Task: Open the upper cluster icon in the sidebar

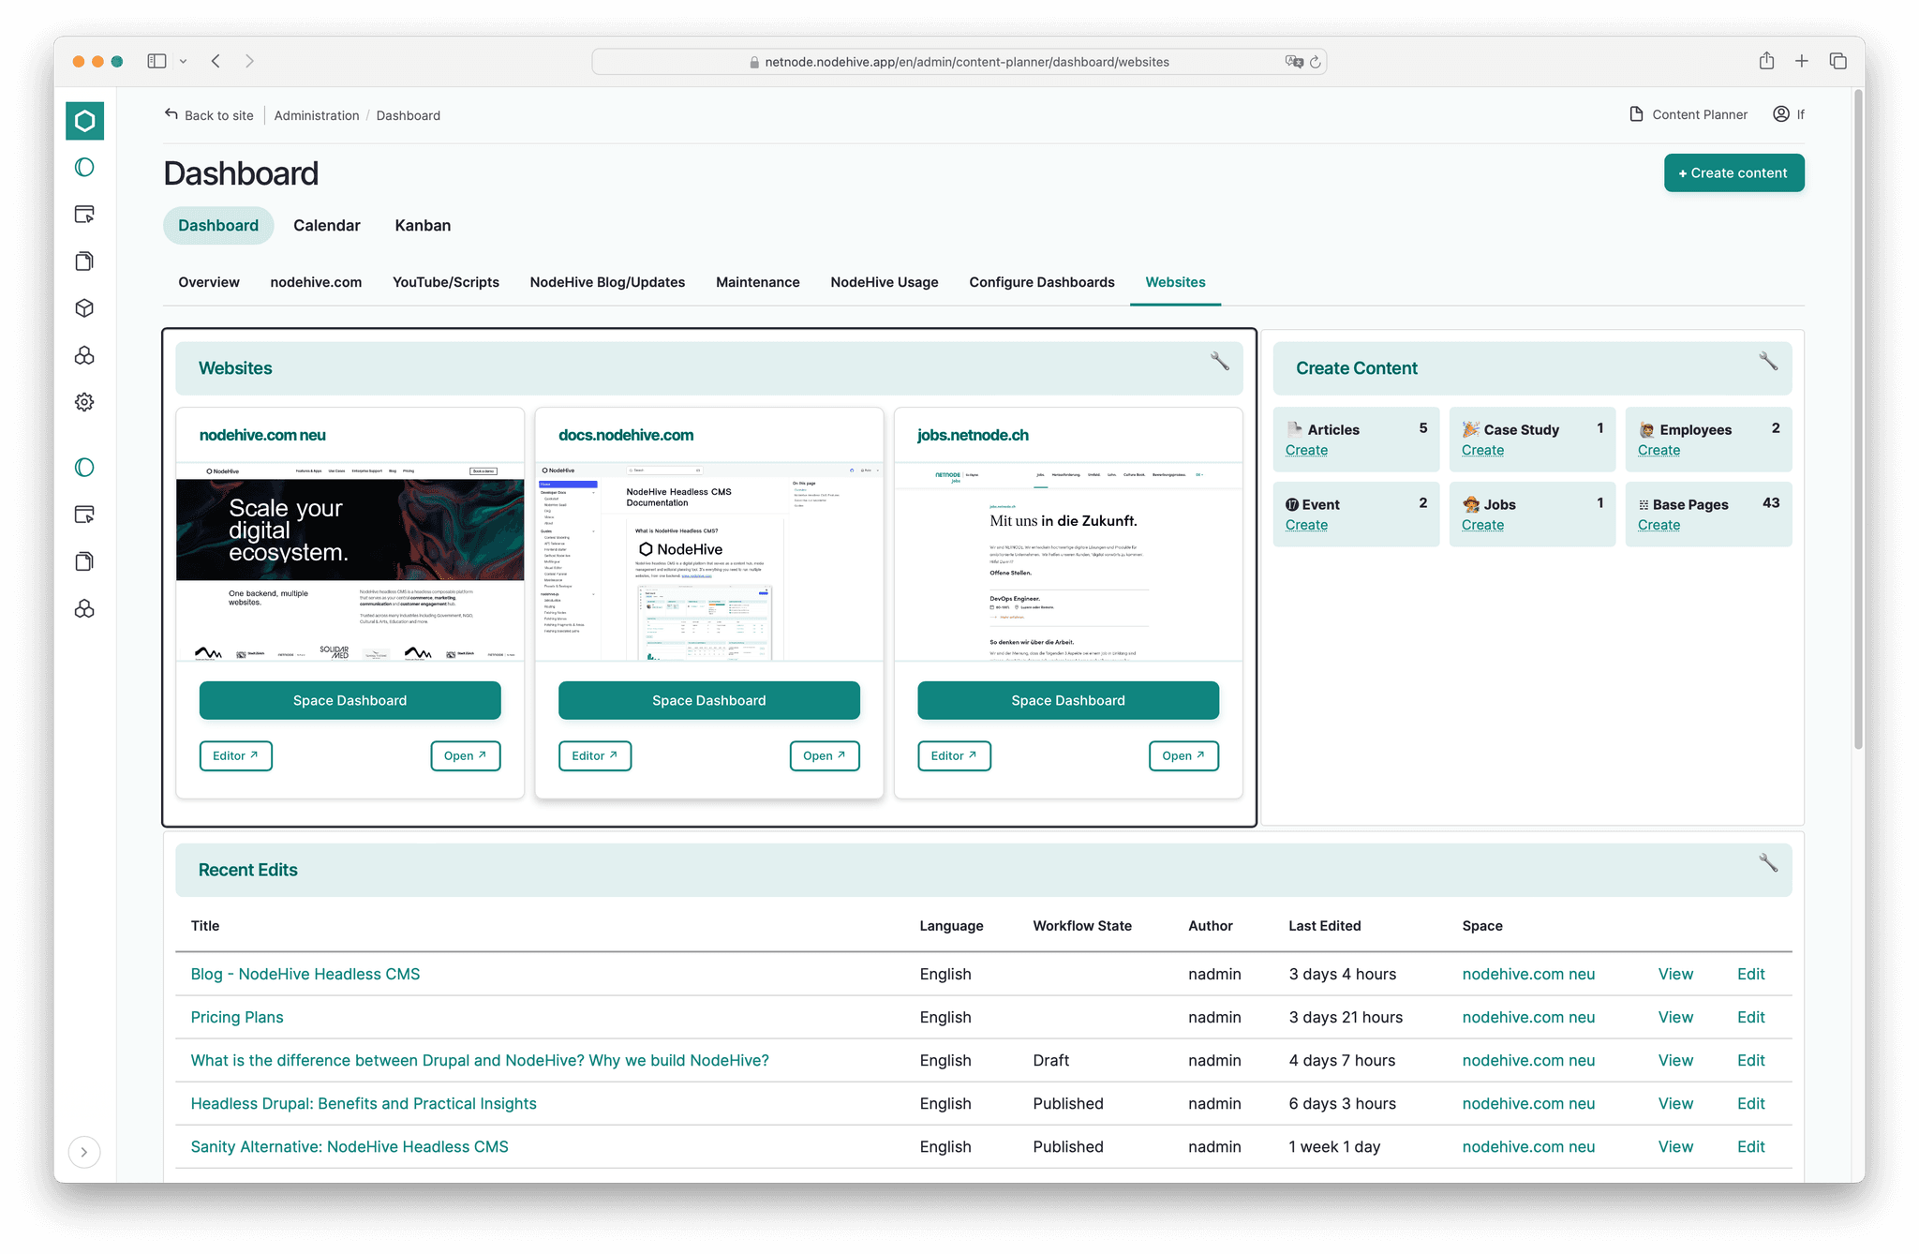Action: pyautogui.click(x=84, y=355)
